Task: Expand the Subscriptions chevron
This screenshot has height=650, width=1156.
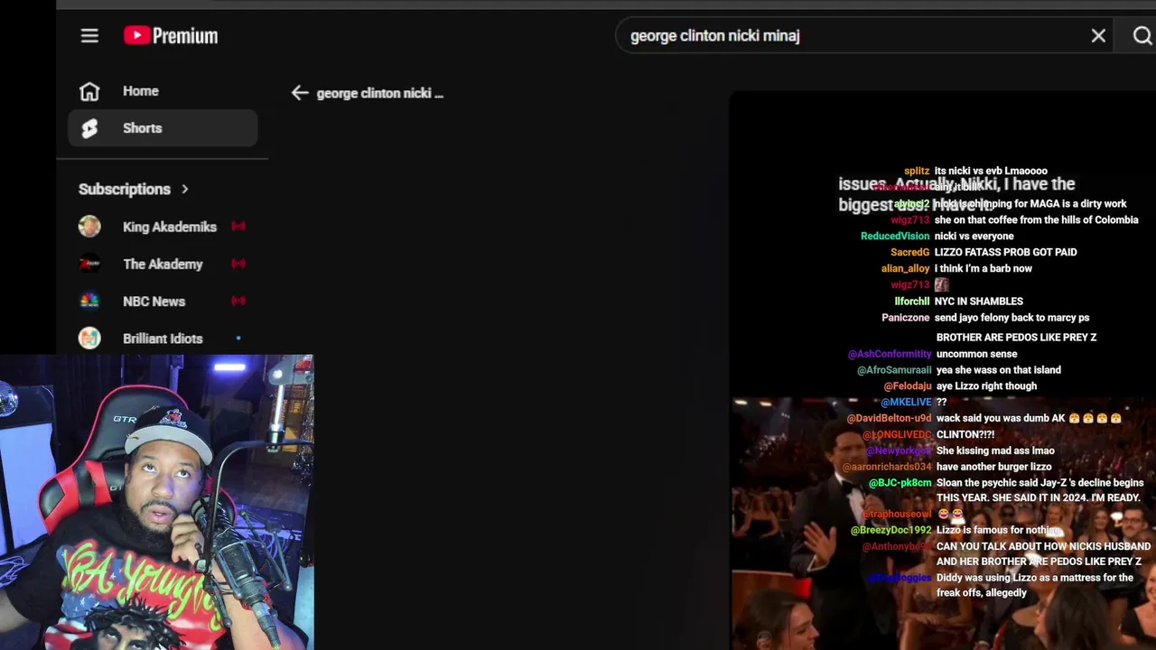Action: click(x=185, y=189)
